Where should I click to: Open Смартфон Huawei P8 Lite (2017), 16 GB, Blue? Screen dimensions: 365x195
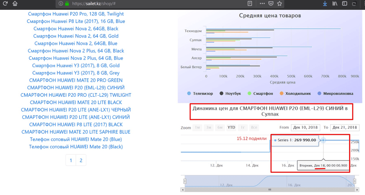tap(76, 21)
